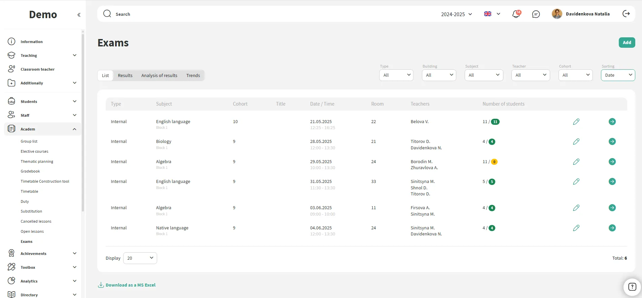Click the help question mark icon
The image size is (642, 298).
632,287
